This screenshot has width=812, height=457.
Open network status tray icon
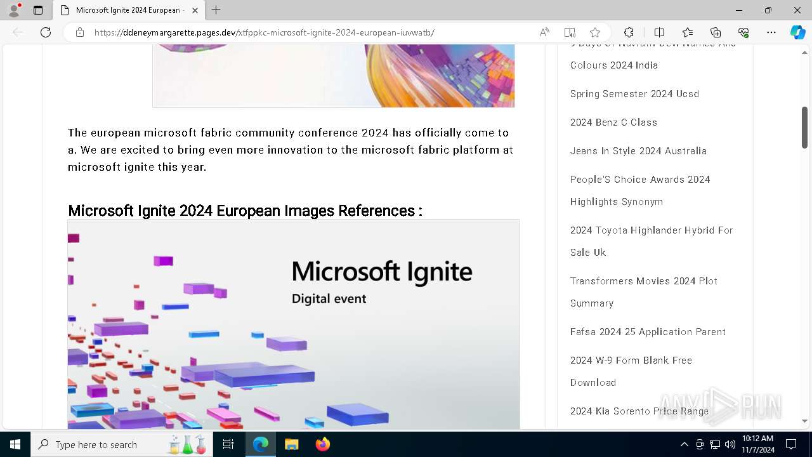tap(715, 444)
